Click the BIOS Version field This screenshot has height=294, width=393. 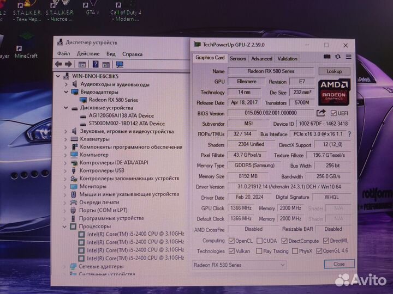click(271, 113)
